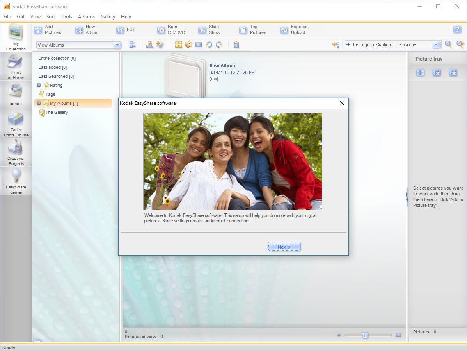Image resolution: width=467 pixels, height=351 pixels.
Task: Click the add tag plus icon by the search field
Action: [x=336, y=45]
